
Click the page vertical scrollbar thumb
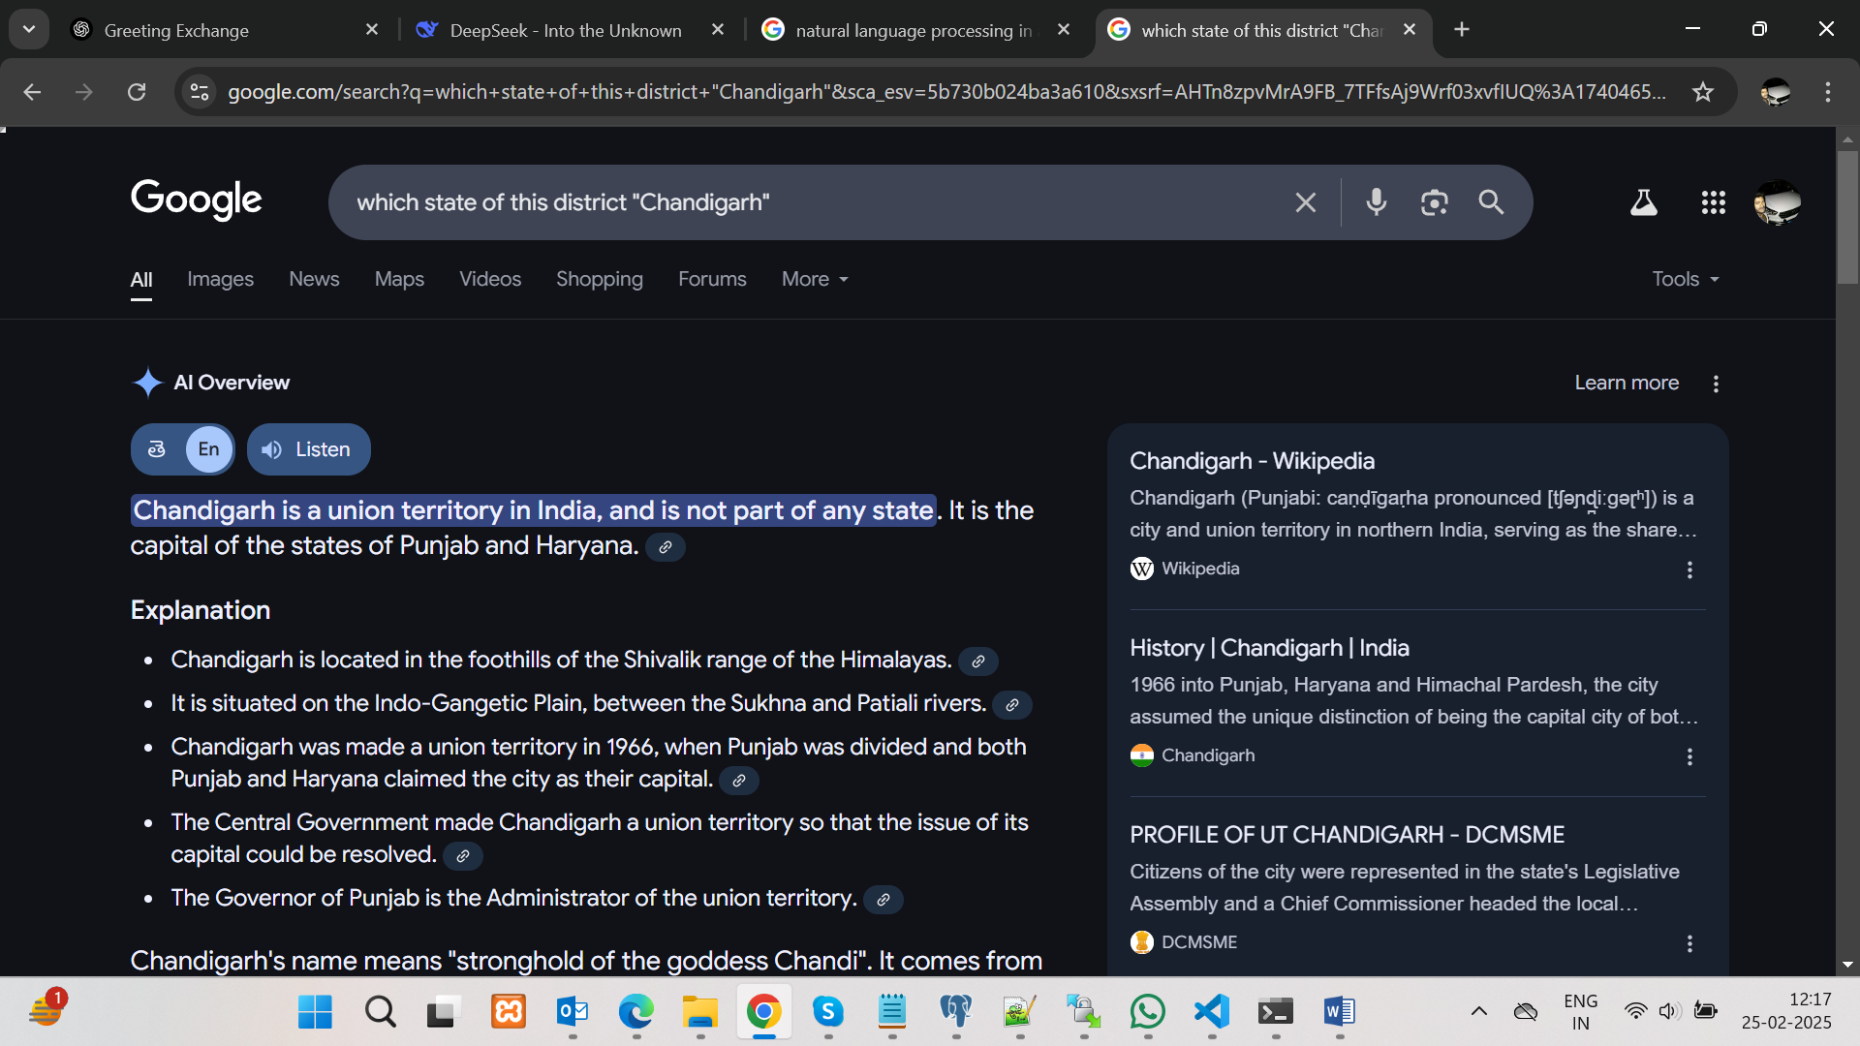(1847, 216)
